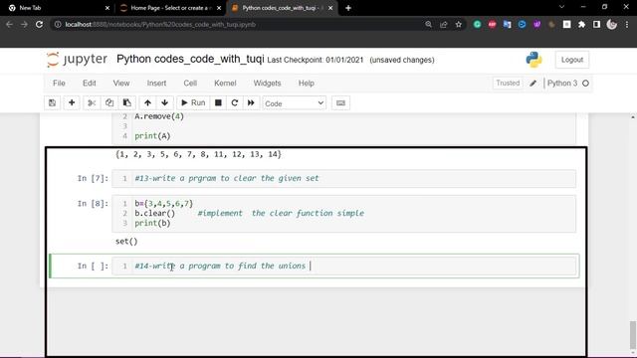637x358 pixels.
Task: Open the browser profile avatar
Action: [611, 24]
